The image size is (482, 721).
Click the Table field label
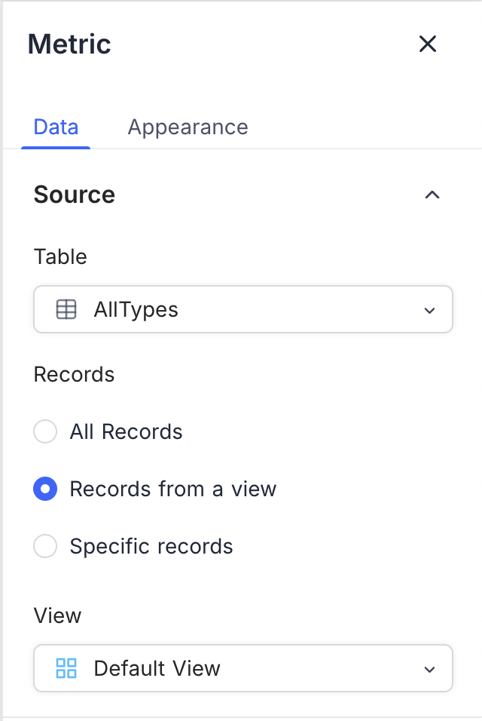tap(60, 257)
